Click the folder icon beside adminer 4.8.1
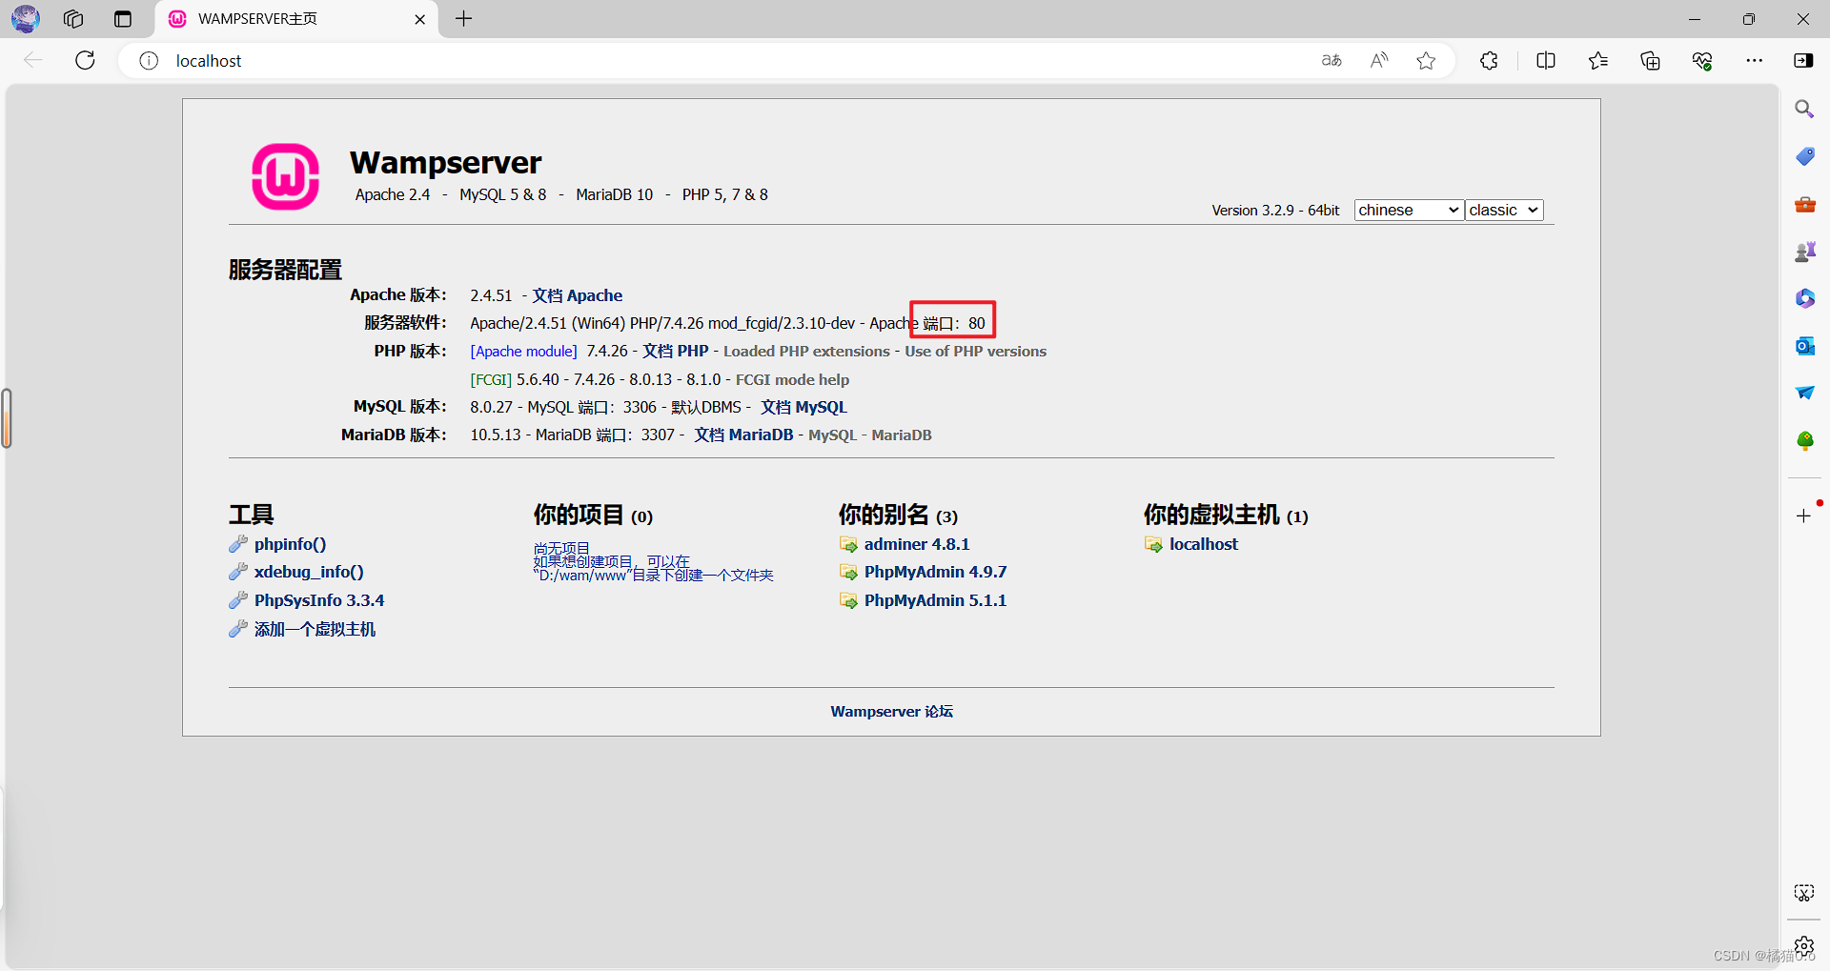 (848, 545)
